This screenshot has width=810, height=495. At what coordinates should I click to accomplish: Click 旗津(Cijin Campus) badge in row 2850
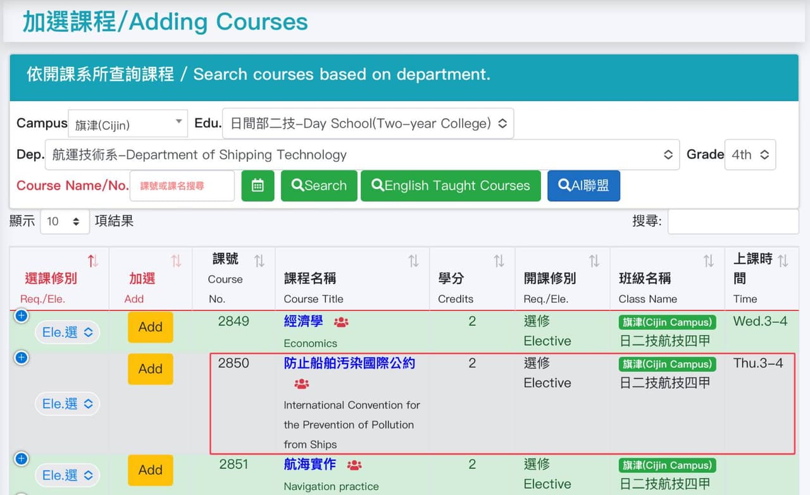[667, 364]
